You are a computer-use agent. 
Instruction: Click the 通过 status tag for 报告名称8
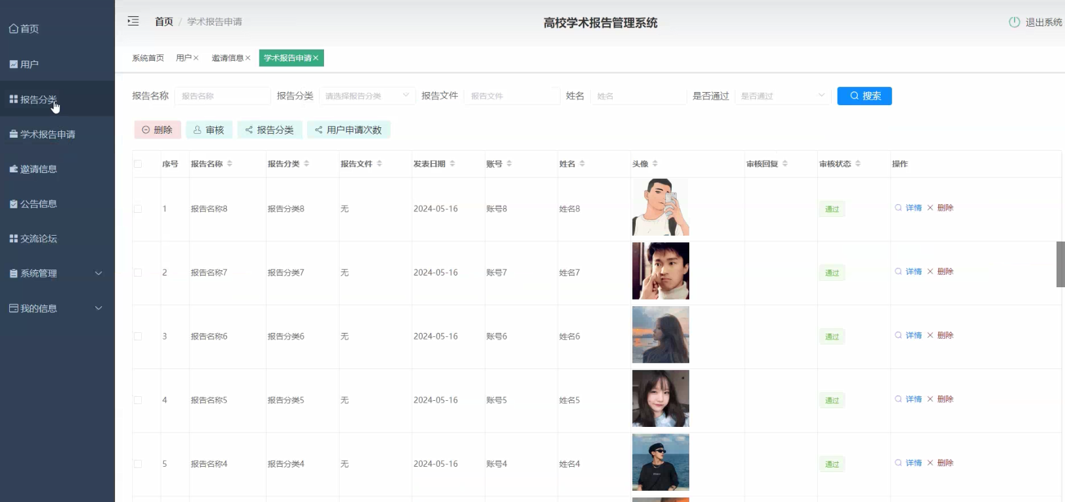pos(832,209)
